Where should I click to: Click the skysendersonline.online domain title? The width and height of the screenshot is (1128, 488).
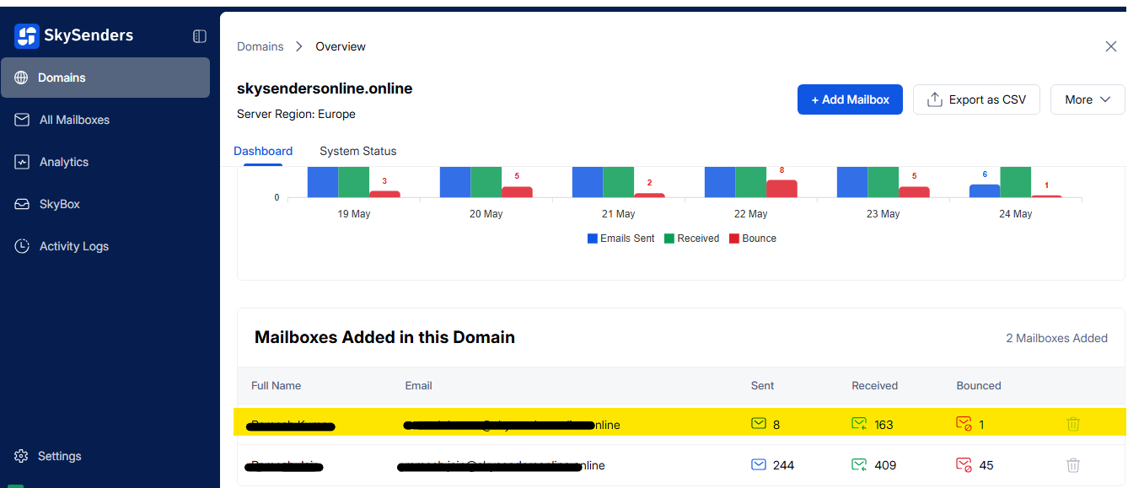tap(325, 88)
